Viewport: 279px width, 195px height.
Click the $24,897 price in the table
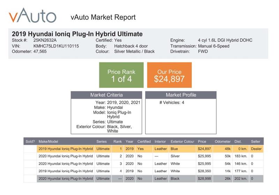[204, 149]
